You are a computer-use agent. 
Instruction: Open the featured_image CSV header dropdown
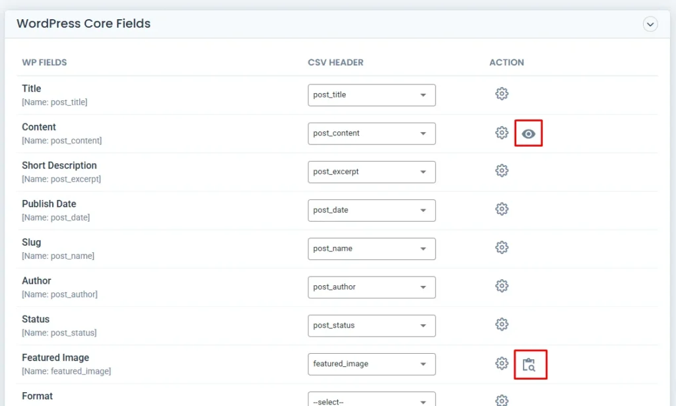(x=371, y=364)
